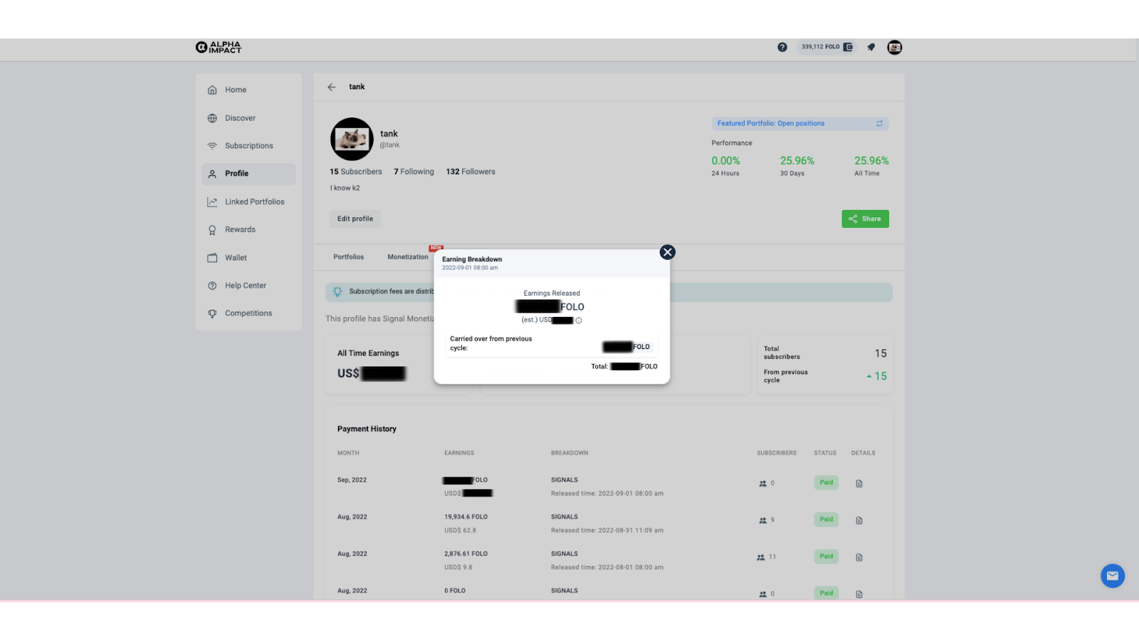Open the 132 Followers list
This screenshot has width=1139, height=641.
pos(471,172)
